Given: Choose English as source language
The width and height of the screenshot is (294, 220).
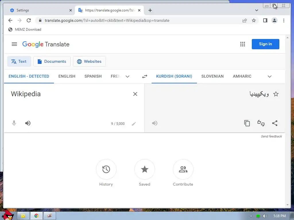Looking at the screenshot, I should click(x=67, y=76).
